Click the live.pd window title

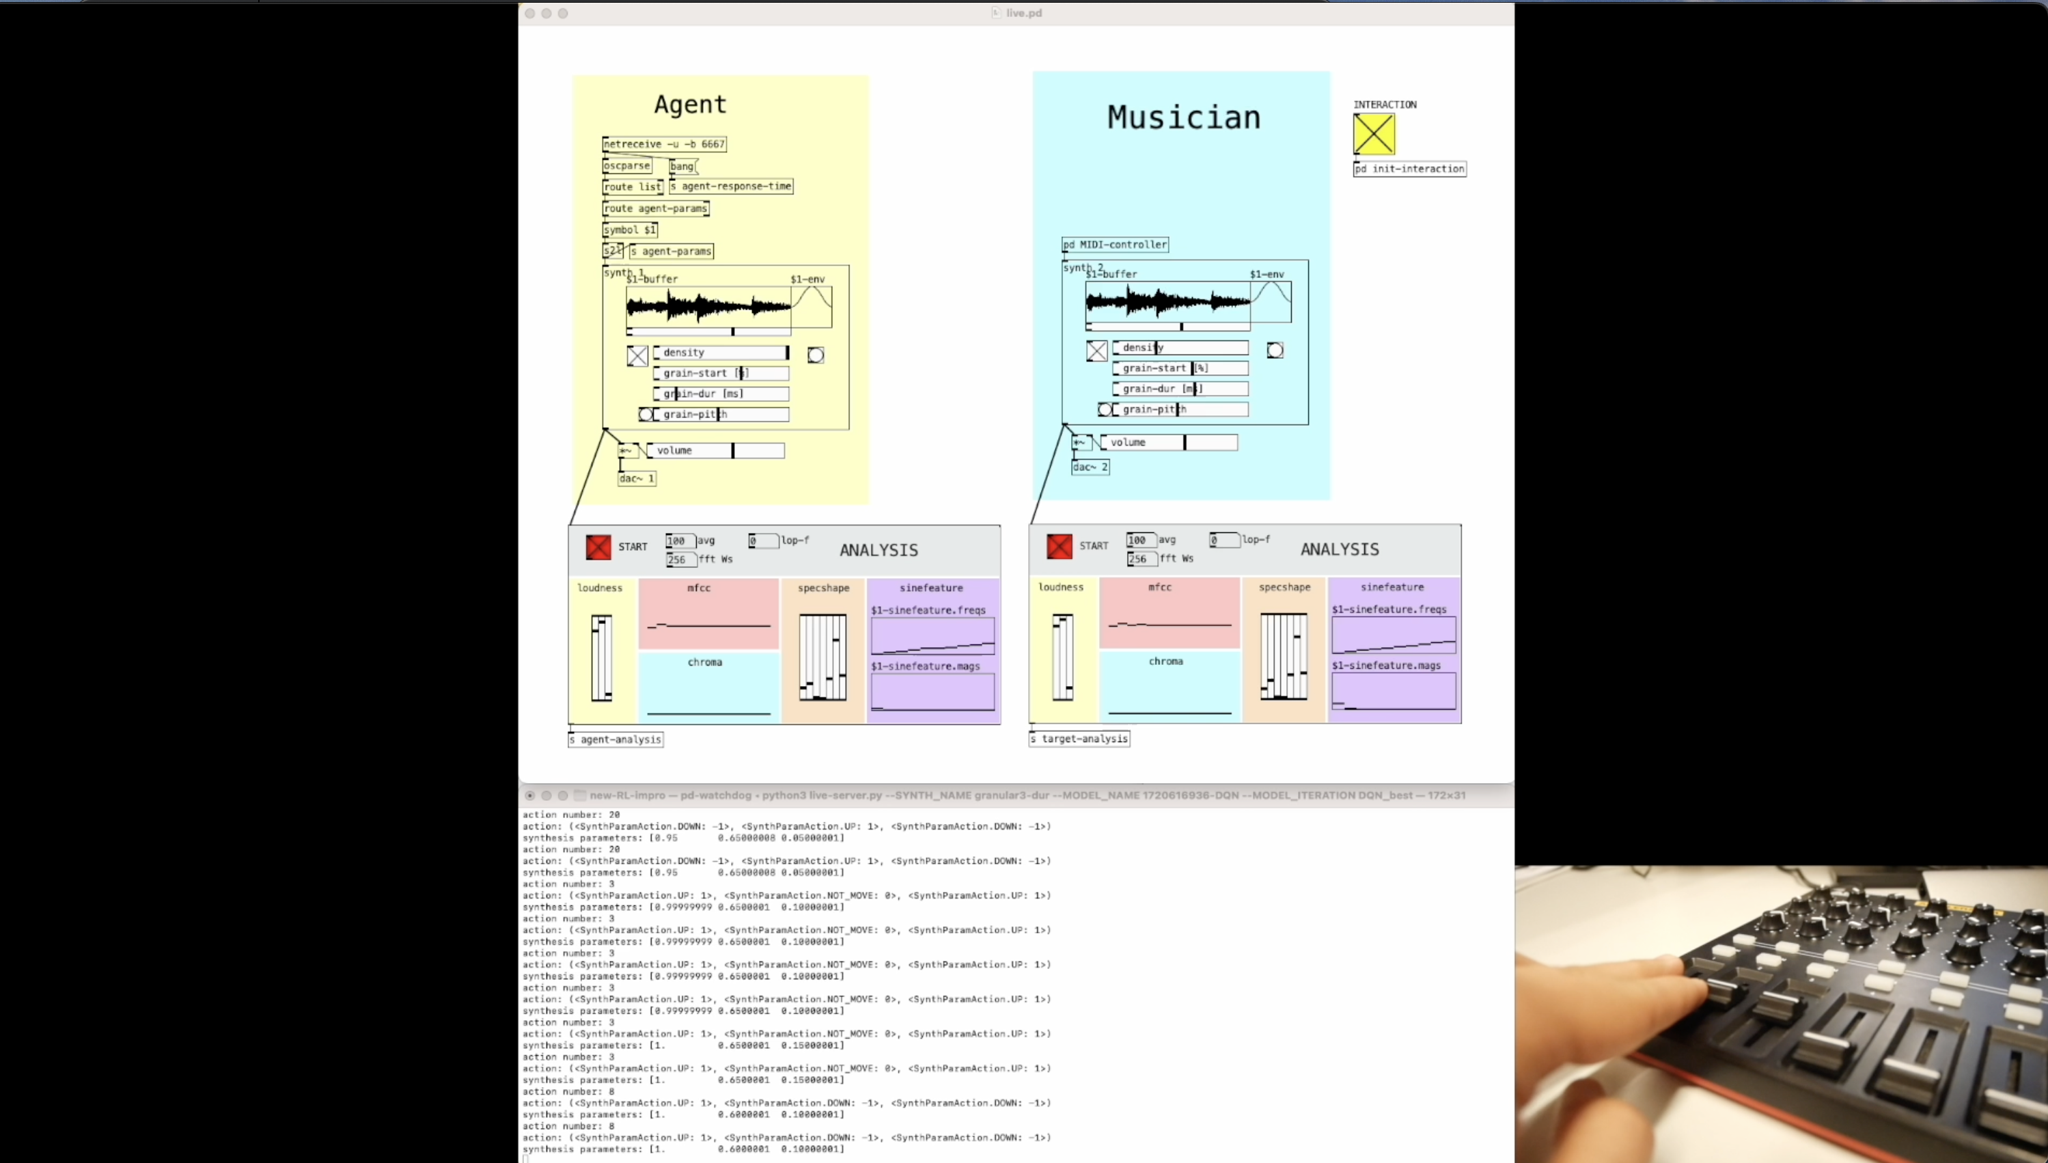(1023, 13)
